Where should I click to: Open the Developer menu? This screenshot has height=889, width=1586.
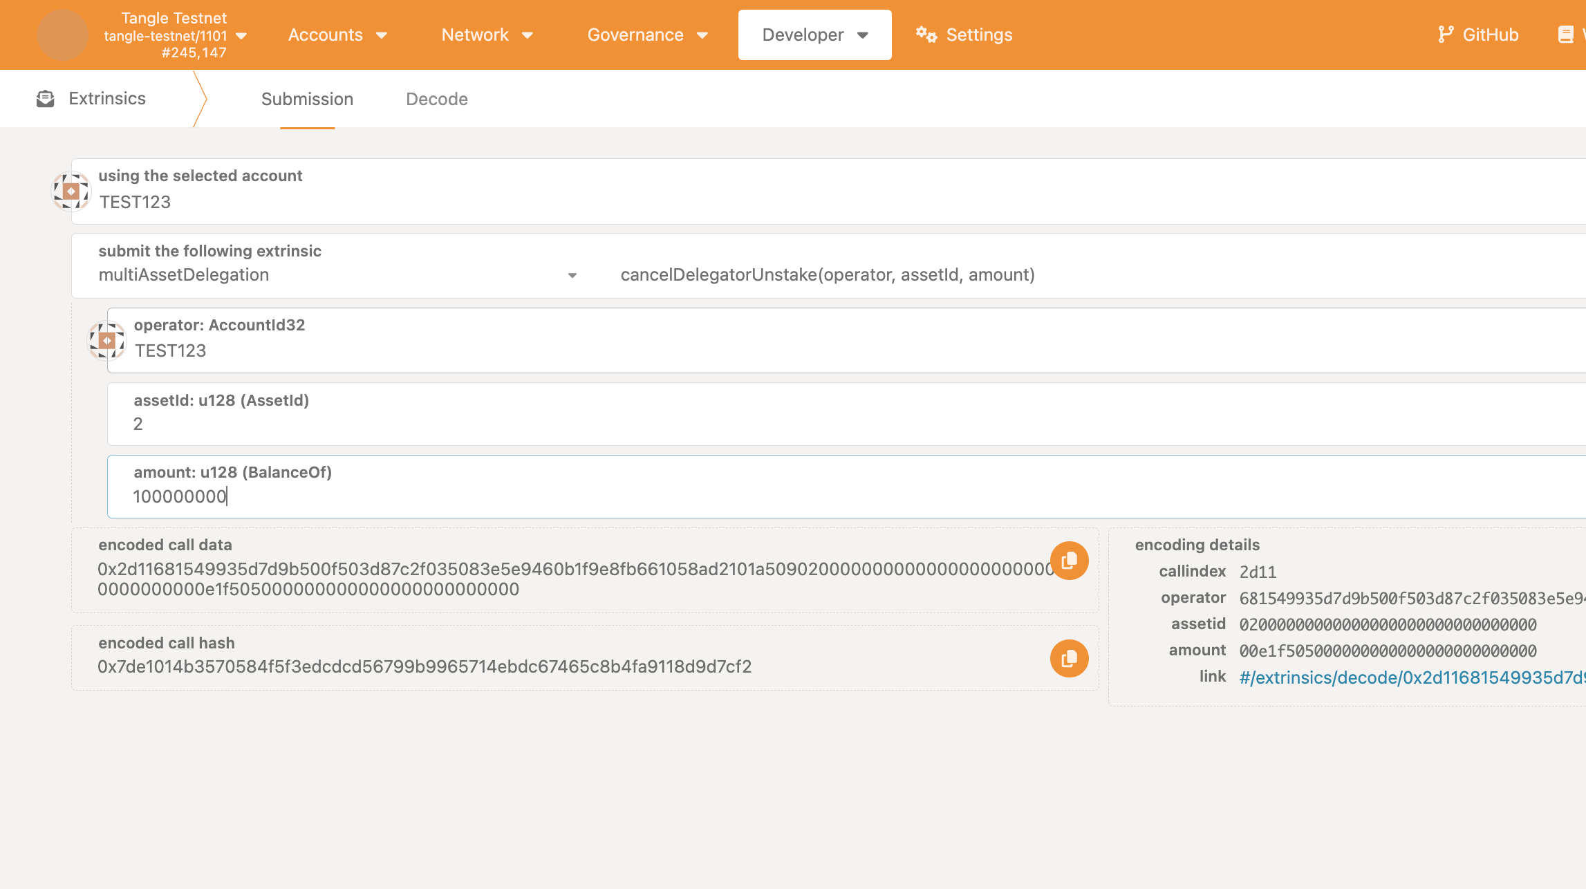pos(814,34)
